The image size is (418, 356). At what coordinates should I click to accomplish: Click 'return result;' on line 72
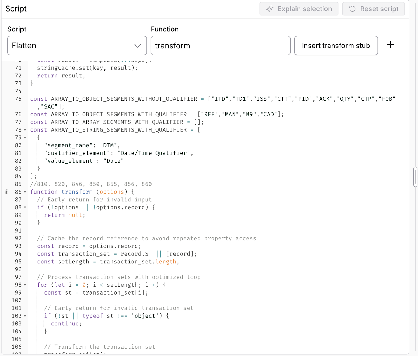[x=61, y=76]
